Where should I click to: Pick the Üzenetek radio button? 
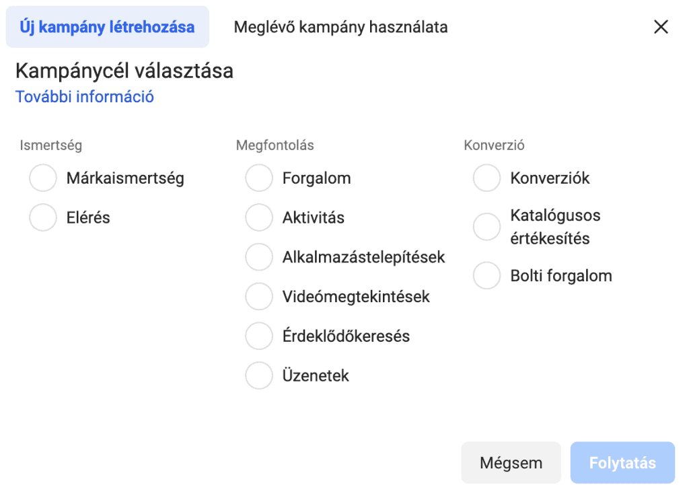pyautogui.click(x=259, y=376)
